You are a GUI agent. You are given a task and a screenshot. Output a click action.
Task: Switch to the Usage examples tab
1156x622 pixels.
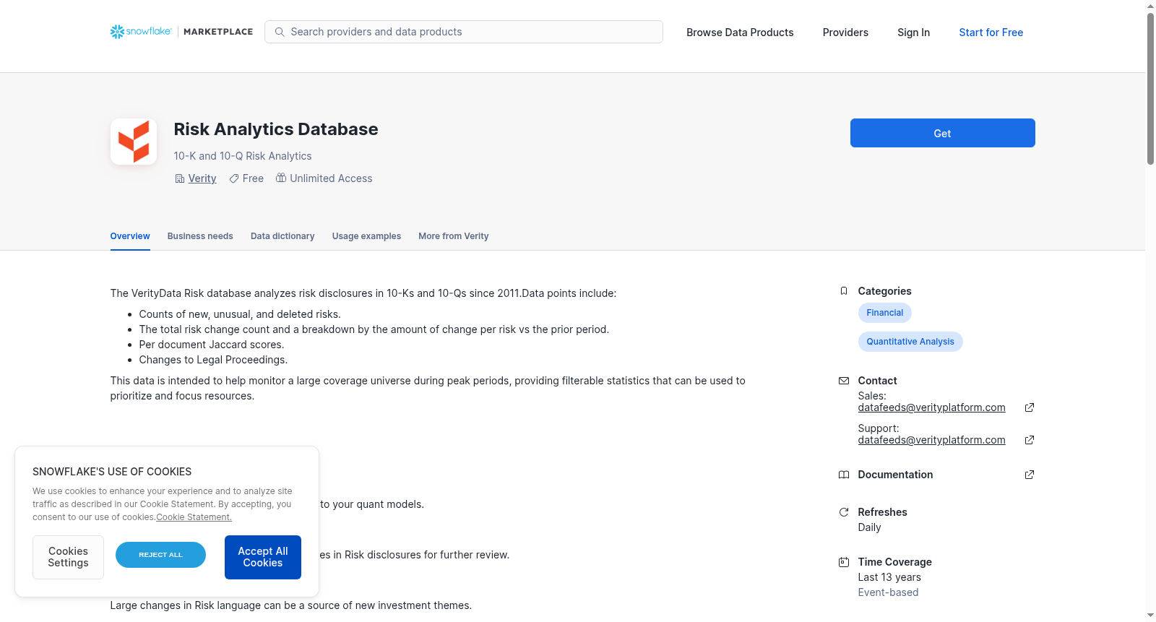(366, 236)
